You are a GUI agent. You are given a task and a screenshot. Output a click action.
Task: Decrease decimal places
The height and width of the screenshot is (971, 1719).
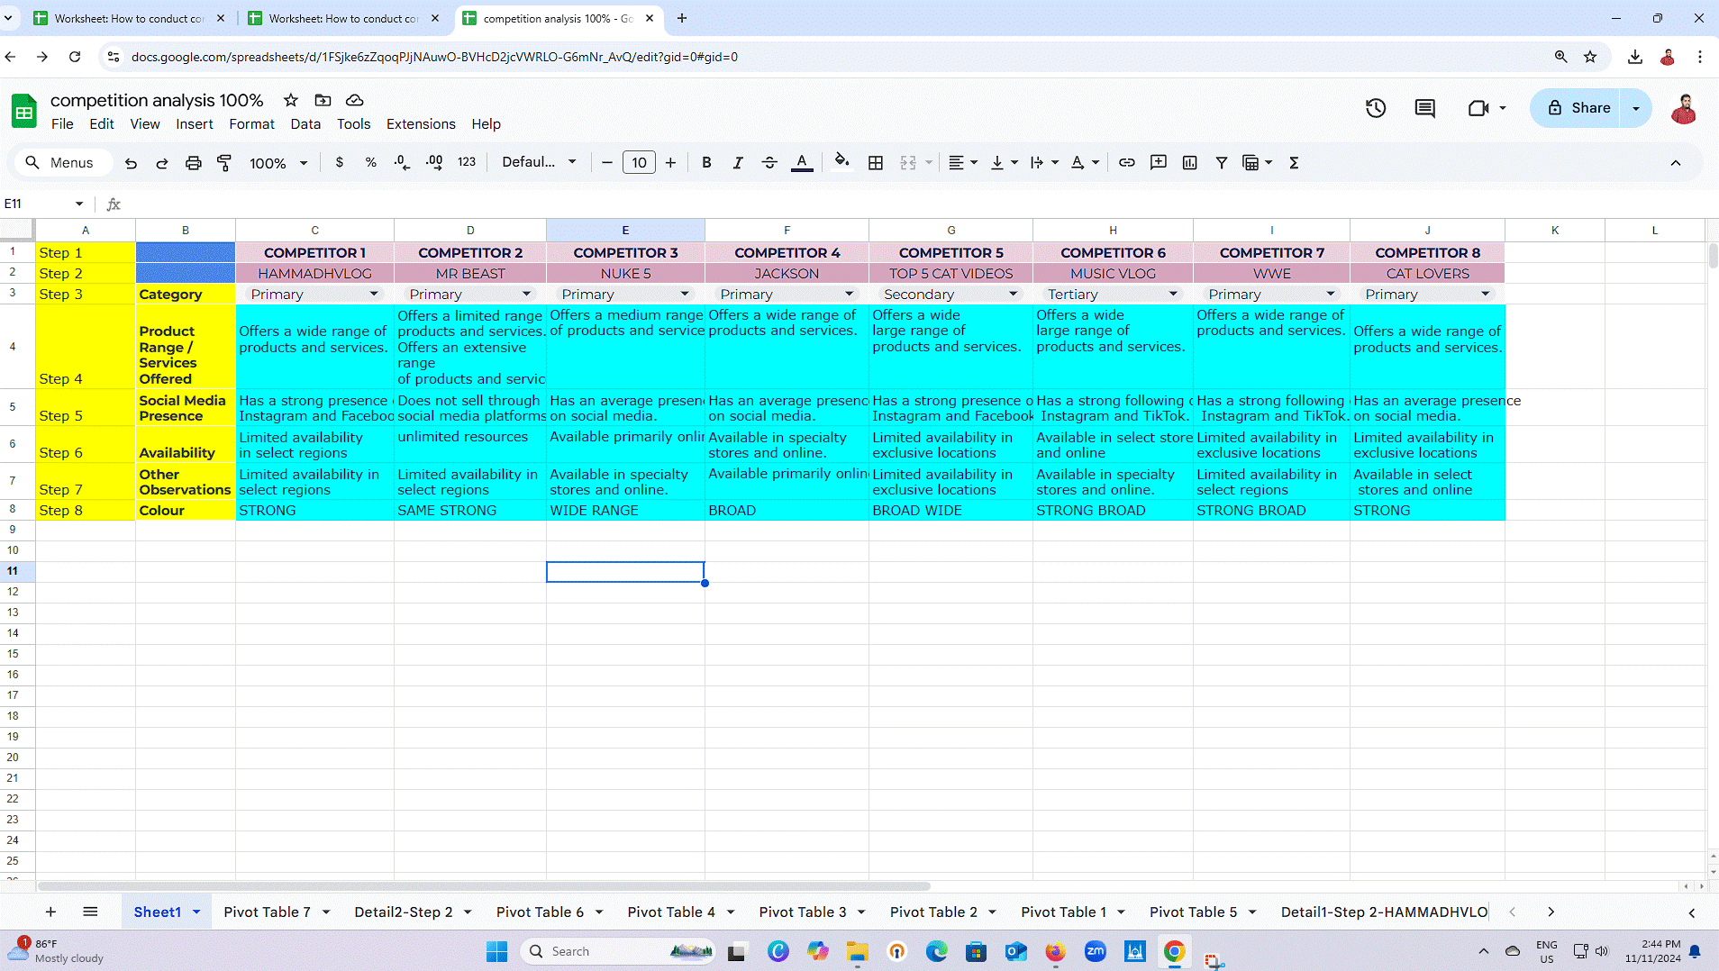point(402,163)
